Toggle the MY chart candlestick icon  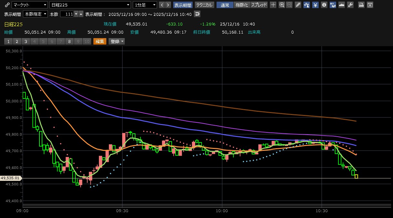point(333,5)
